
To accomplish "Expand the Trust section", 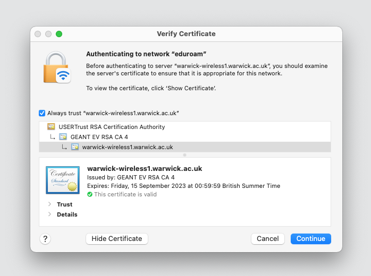I will (50, 204).
